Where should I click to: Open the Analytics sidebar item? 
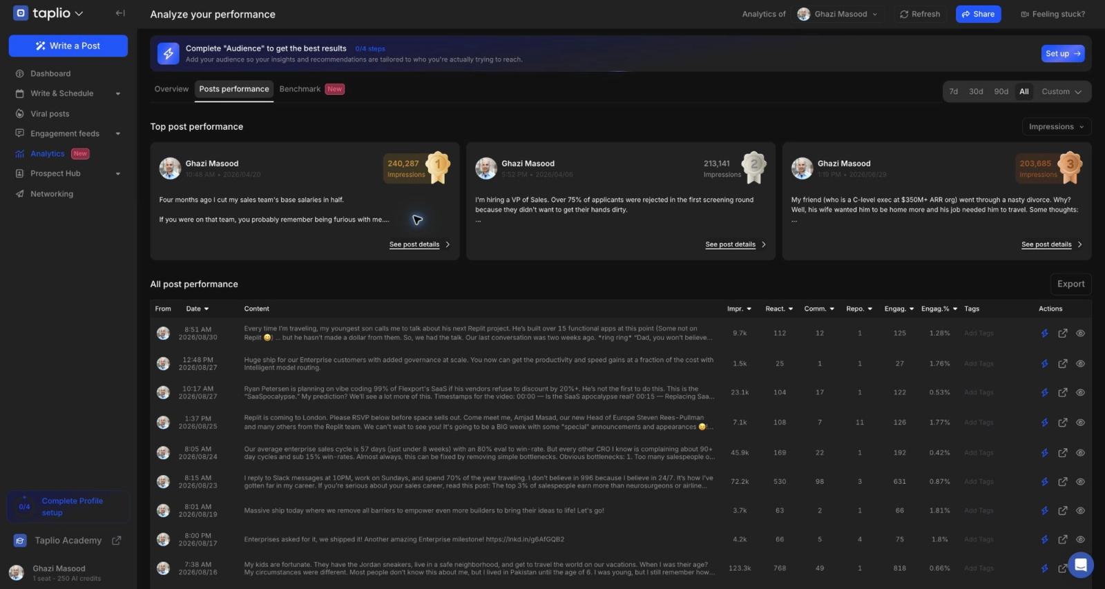[x=47, y=154]
